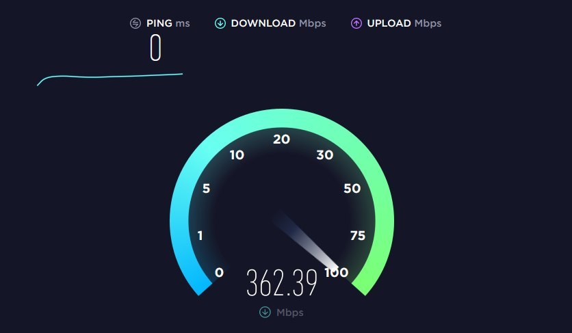This screenshot has height=333, width=572.
Task: Click the download arrow icon in header
Action: point(220,23)
